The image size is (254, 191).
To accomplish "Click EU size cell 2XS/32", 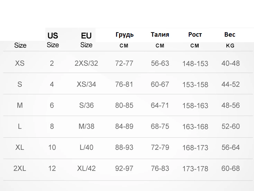I will tap(87, 63).
